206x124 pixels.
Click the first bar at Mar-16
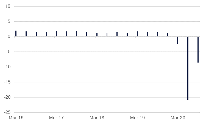(x=16, y=34)
